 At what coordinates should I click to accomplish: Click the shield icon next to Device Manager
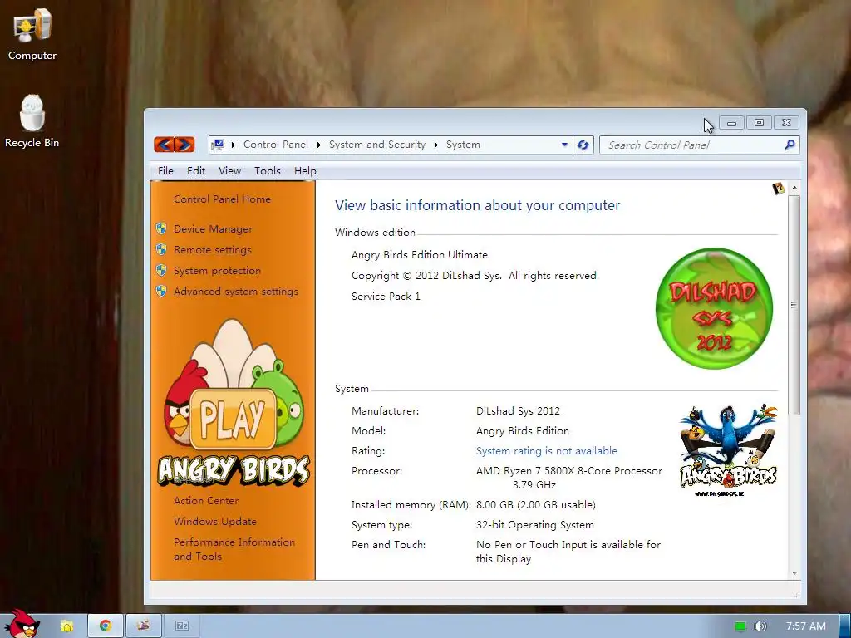tap(161, 228)
